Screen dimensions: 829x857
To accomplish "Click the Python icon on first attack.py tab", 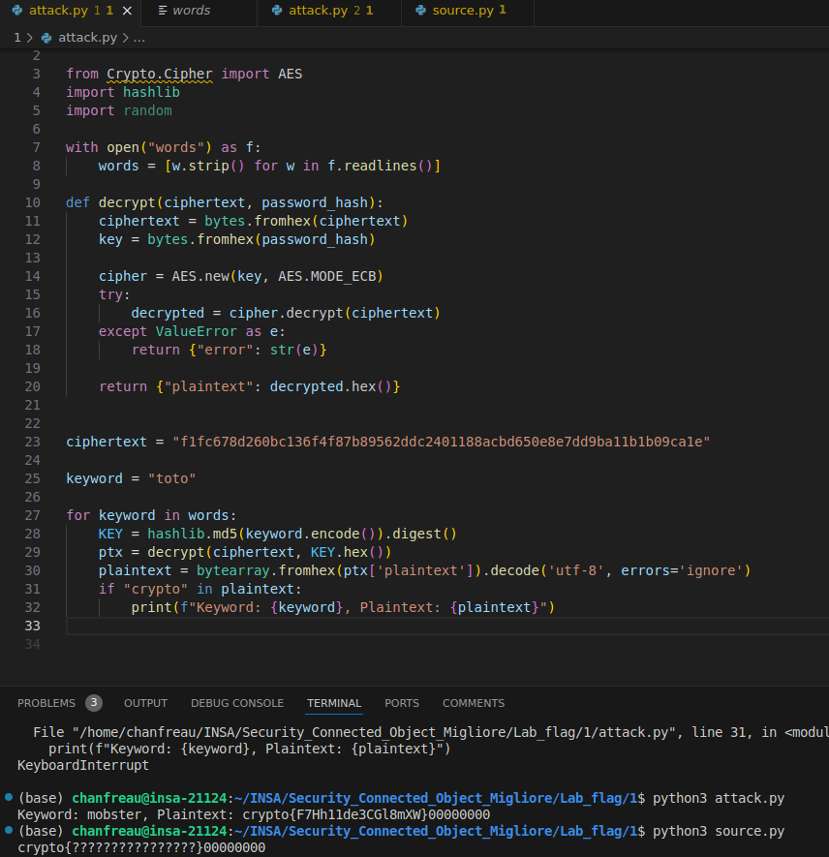I will (x=16, y=11).
